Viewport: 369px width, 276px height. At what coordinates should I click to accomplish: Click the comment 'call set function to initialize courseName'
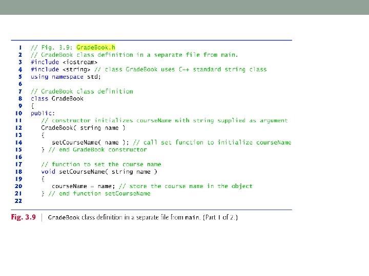coord(217,143)
